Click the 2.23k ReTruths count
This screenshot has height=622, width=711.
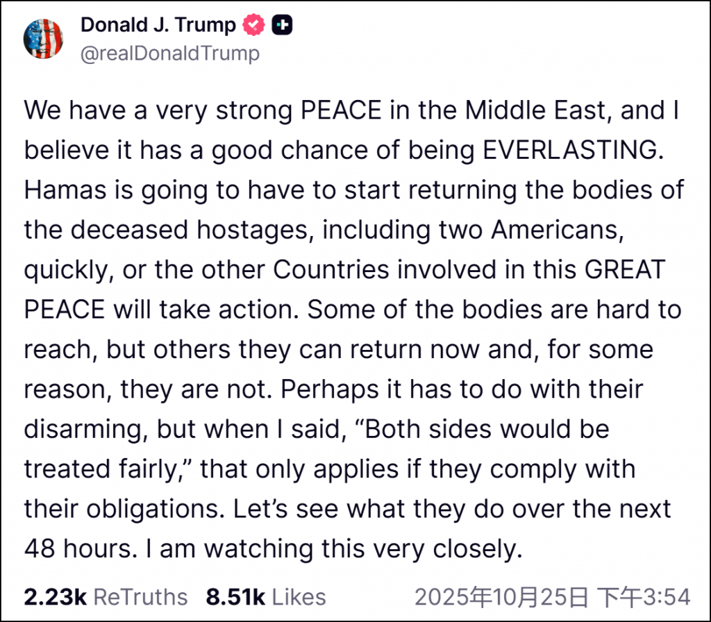point(54,597)
